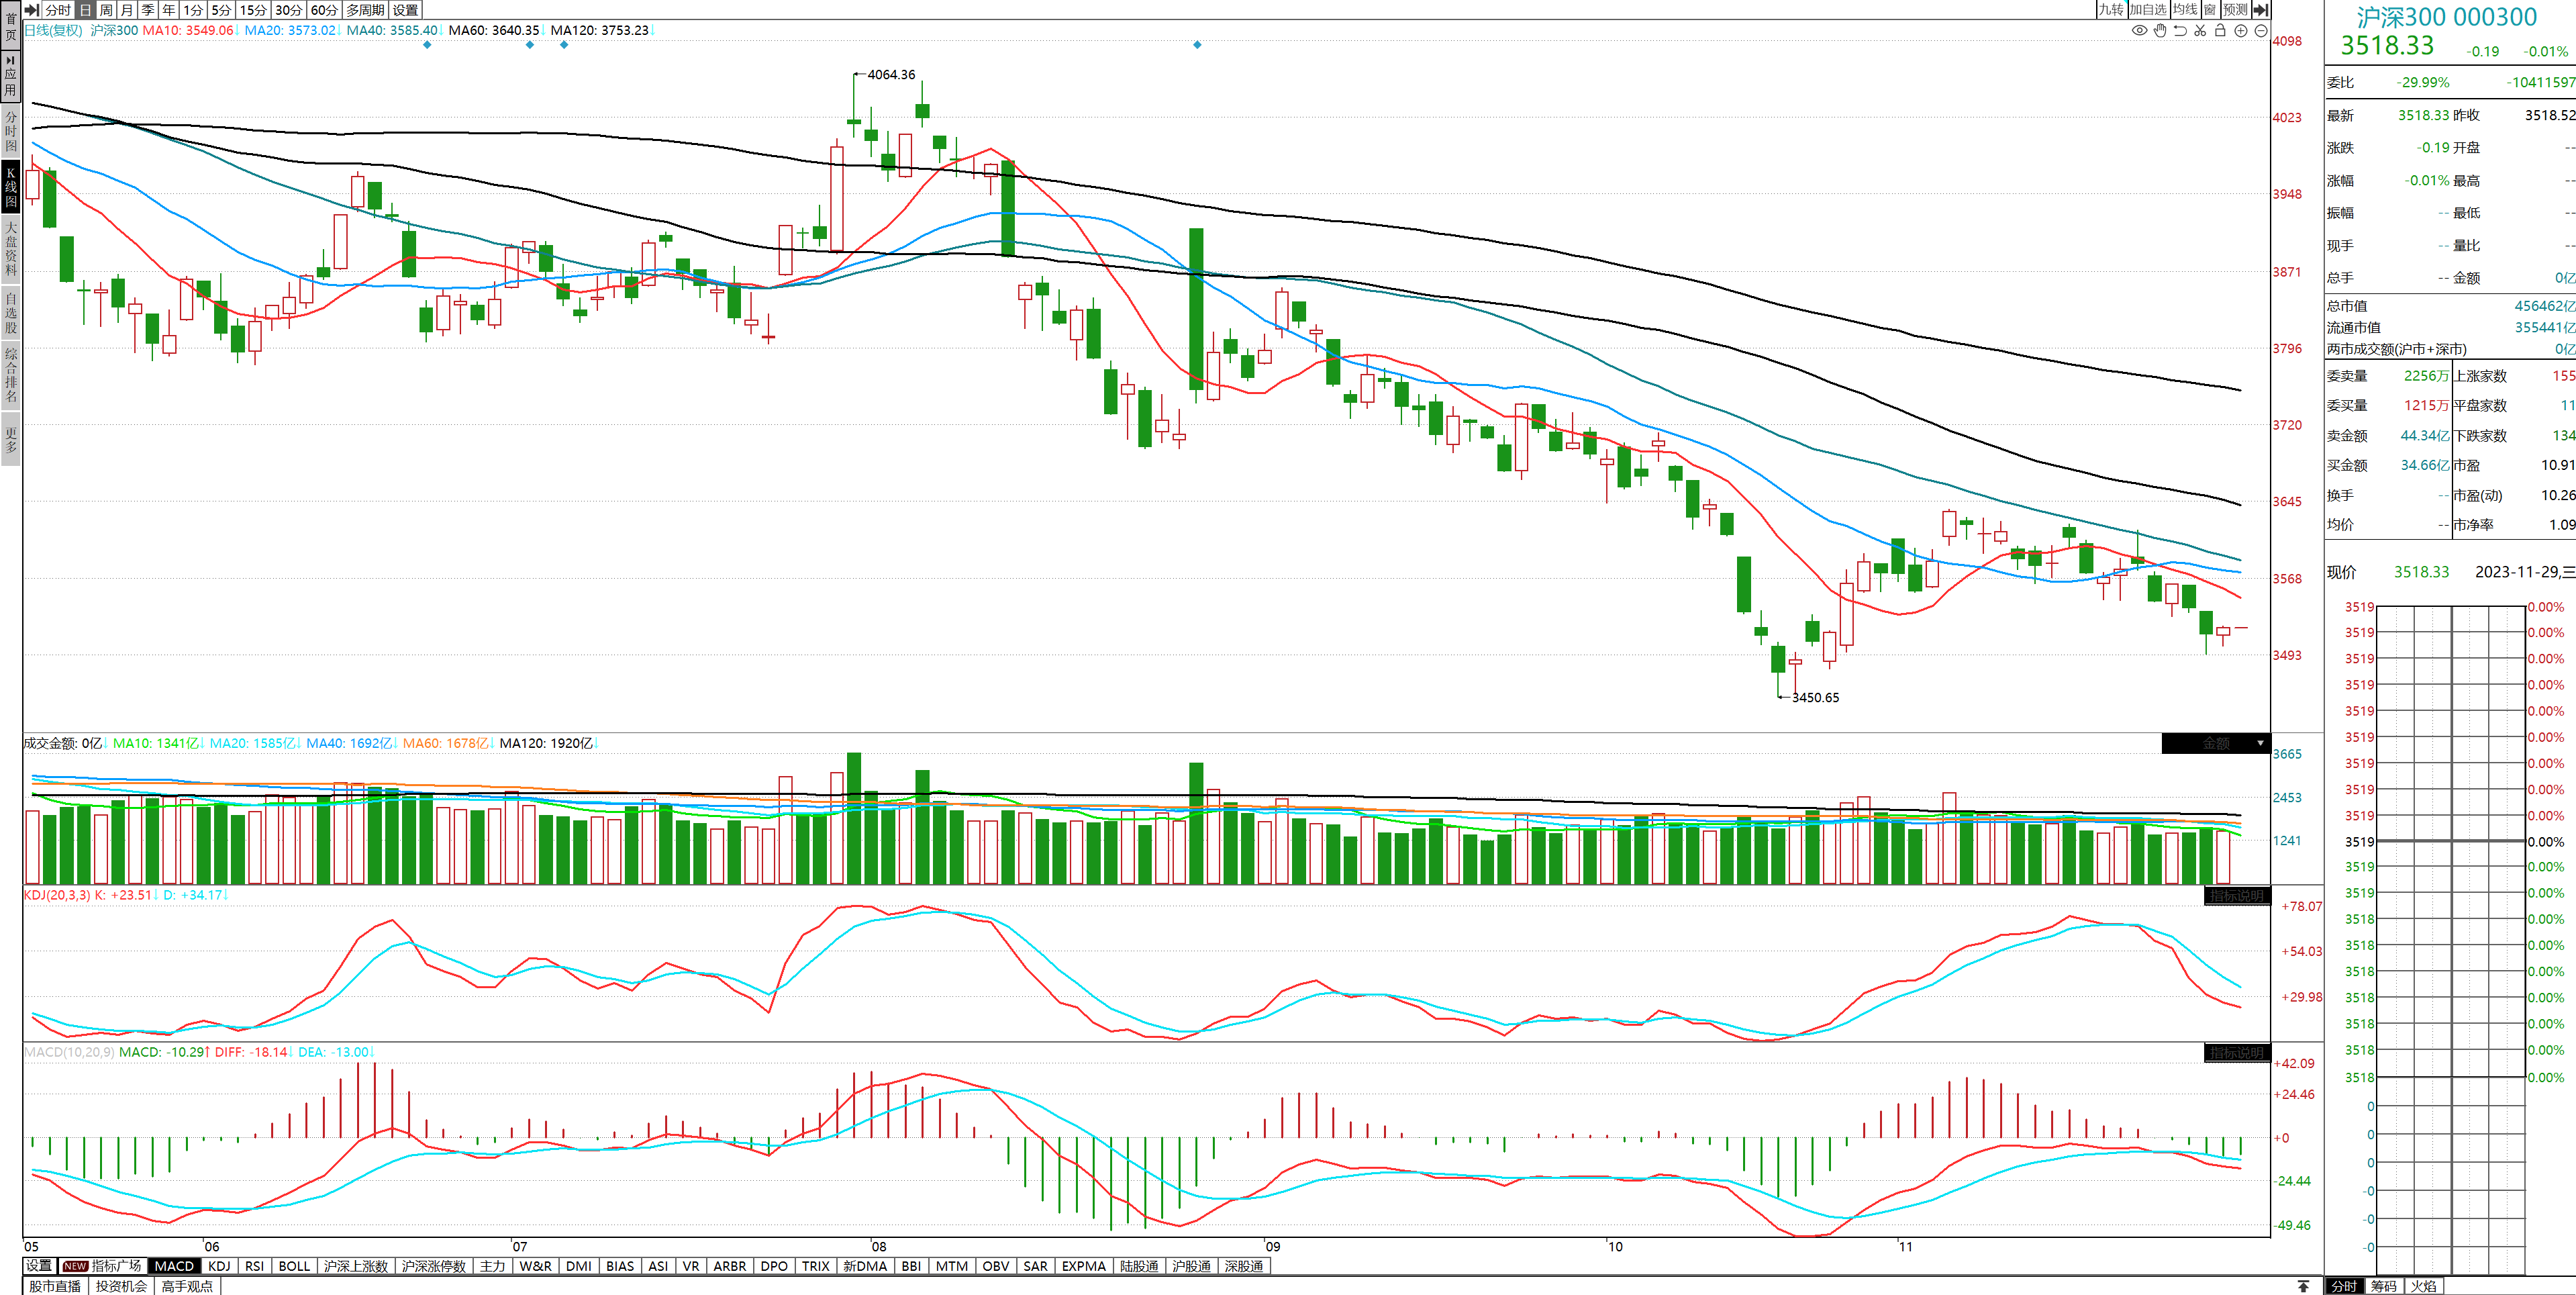Click the undo arrow icon above chart
Screen dimensions: 2576x1295
[2180, 31]
